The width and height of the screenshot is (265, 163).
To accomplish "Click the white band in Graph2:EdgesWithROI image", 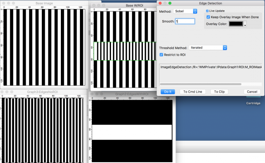I will [x=132, y=132].
